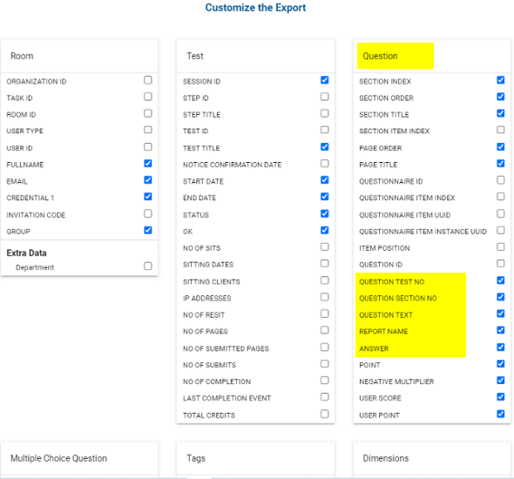Toggle the Department extra data checkbox
The image size is (514, 479).
tap(148, 266)
